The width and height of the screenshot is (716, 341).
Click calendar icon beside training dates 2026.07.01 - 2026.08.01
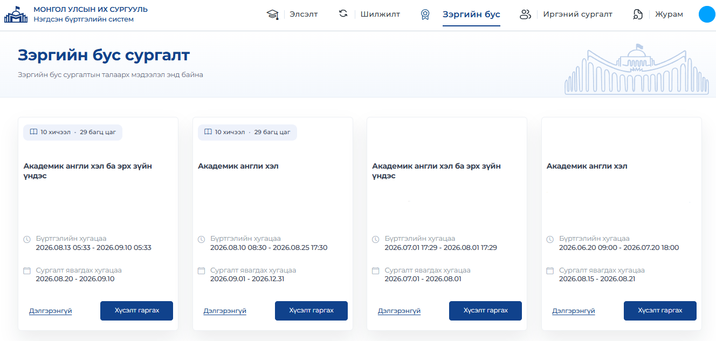point(376,270)
